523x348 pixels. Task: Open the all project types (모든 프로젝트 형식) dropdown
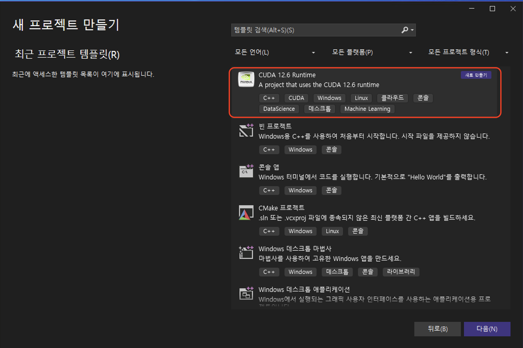pyautogui.click(x=468, y=52)
